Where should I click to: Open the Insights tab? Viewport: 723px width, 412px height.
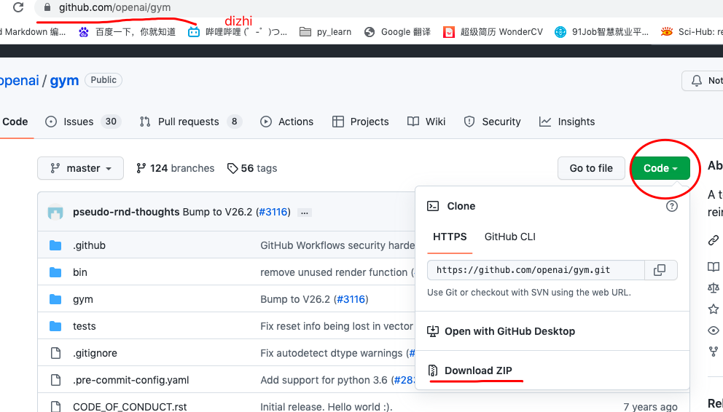coord(567,122)
